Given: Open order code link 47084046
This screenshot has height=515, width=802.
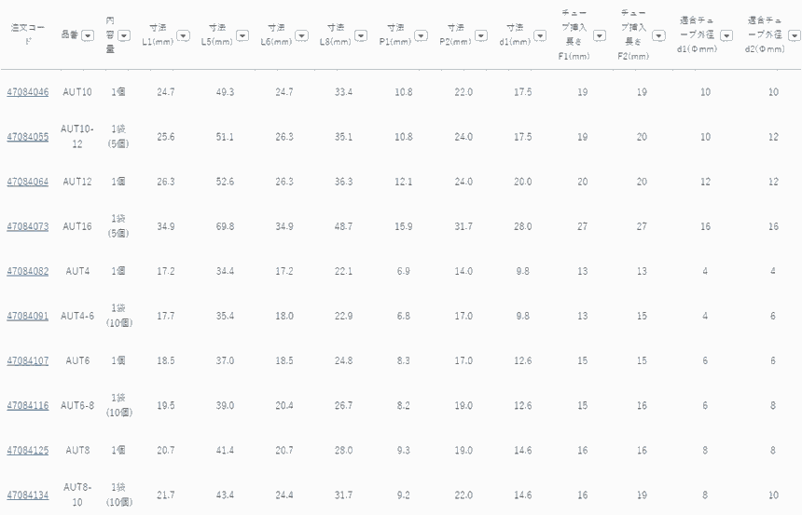Looking at the screenshot, I should [28, 92].
